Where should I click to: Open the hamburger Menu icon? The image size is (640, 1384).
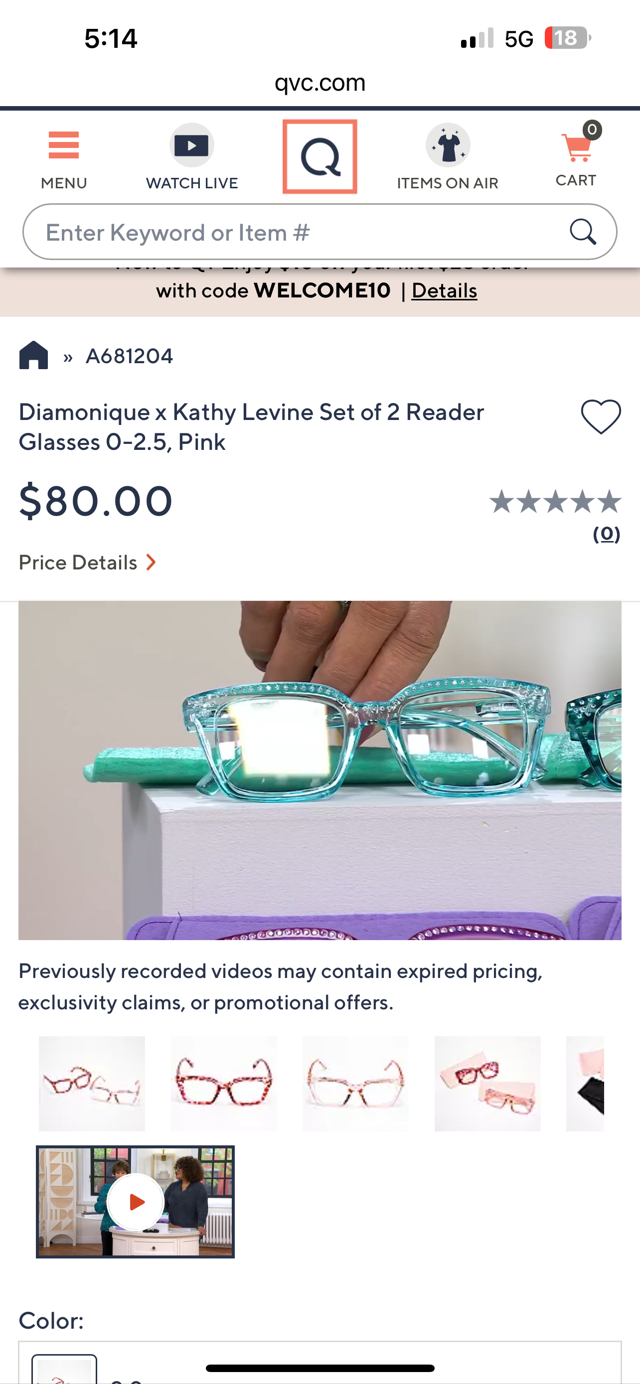tap(63, 145)
